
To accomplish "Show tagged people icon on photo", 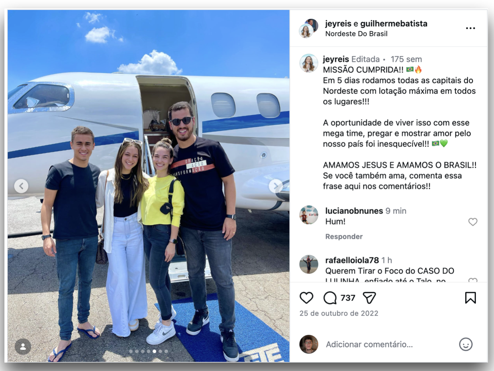I will [x=23, y=347].
